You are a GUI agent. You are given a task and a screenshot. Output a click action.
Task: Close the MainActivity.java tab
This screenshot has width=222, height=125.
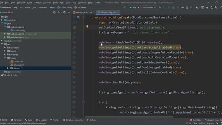[118, 12]
